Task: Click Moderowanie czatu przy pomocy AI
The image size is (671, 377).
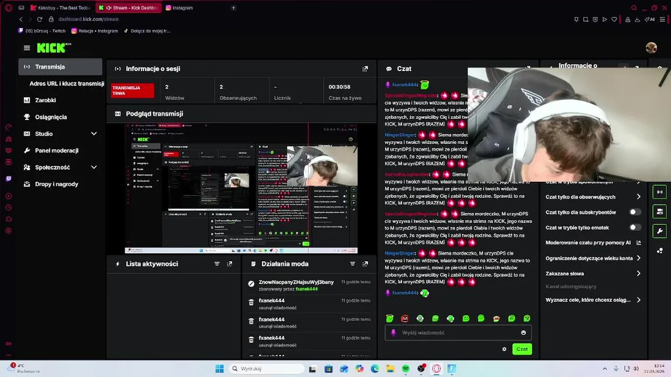Action: tap(588, 242)
